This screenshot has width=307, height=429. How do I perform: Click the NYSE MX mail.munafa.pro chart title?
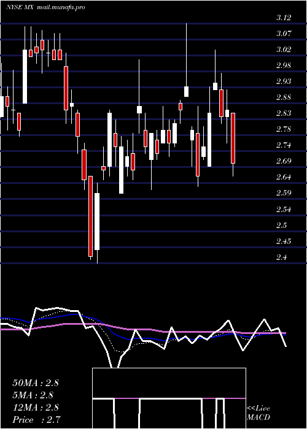coord(45,7)
